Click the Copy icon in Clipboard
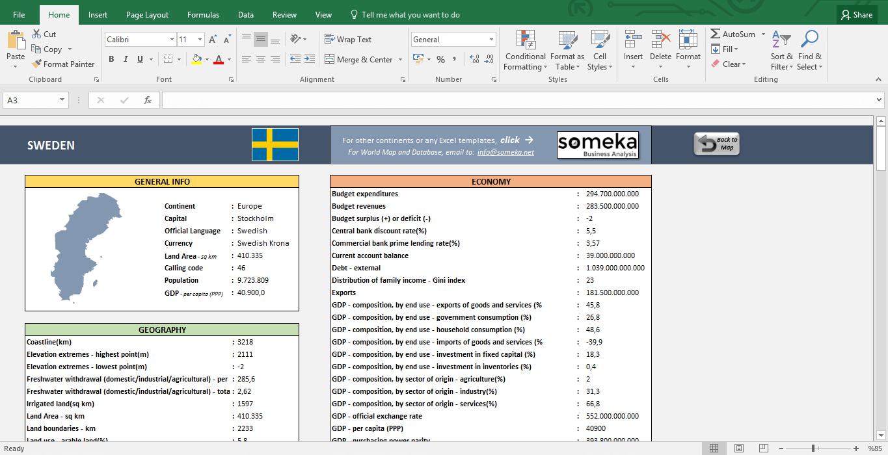888x455 pixels. pos(36,49)
